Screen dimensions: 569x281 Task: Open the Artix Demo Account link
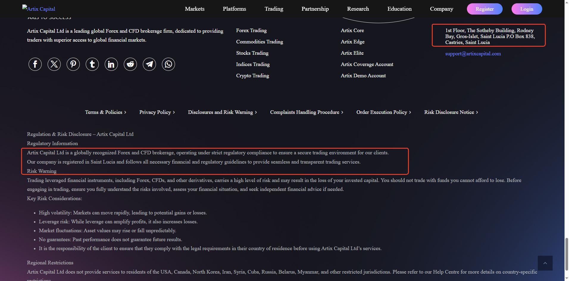tap(363, 76)
